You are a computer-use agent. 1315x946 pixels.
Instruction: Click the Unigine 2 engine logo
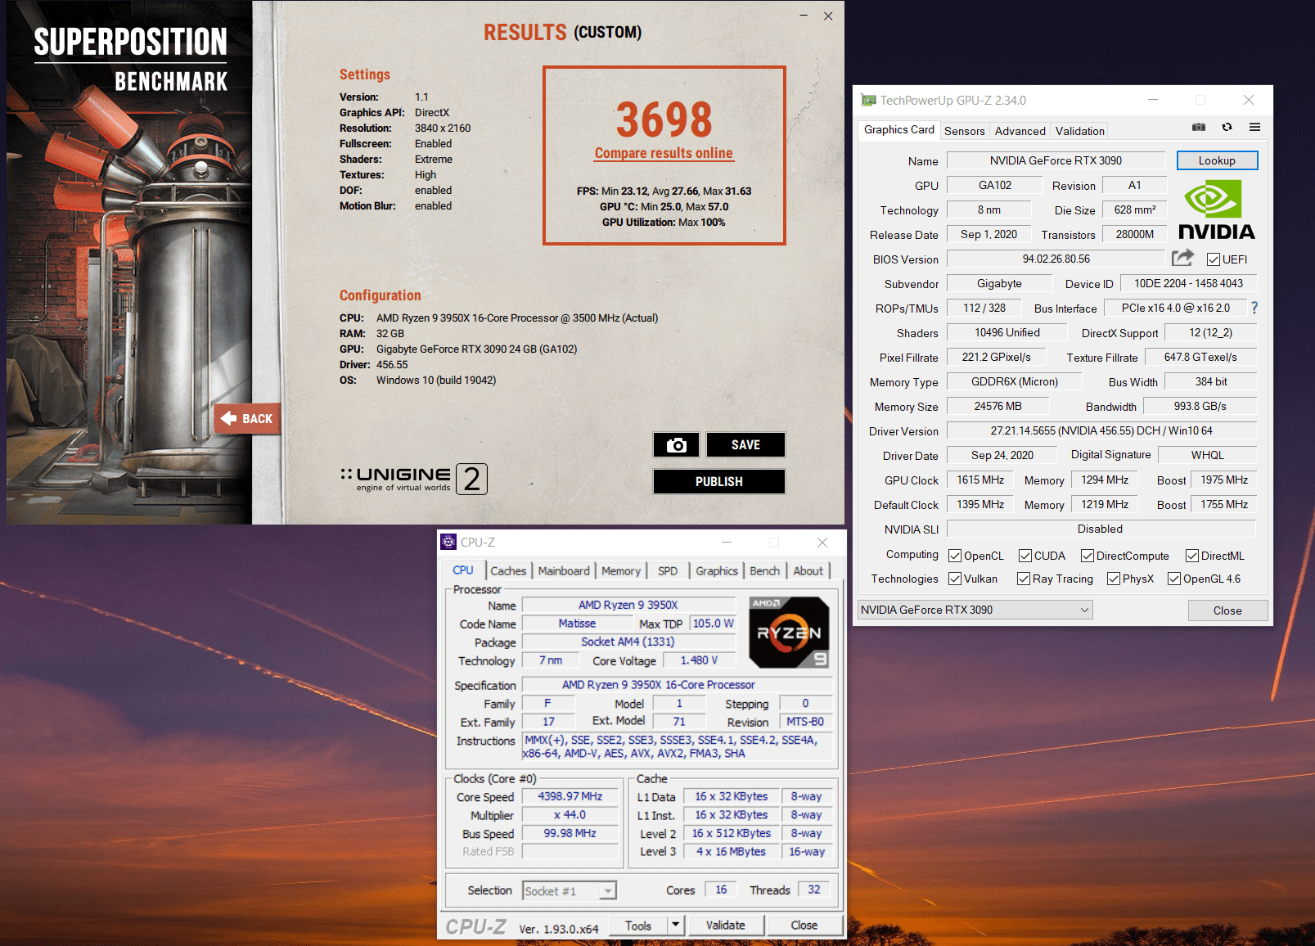[x=413, y=479]
